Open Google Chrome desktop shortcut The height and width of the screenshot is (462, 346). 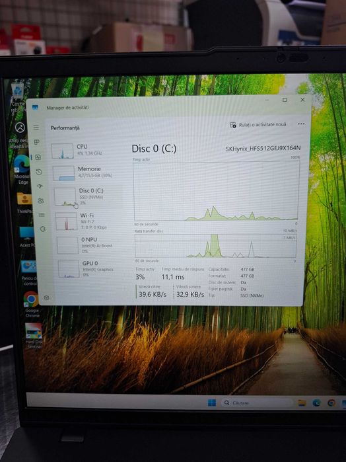click(32, 304)
